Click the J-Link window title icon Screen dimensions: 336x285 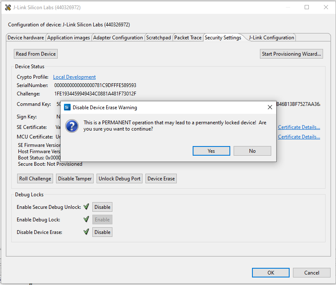[8, 8]
